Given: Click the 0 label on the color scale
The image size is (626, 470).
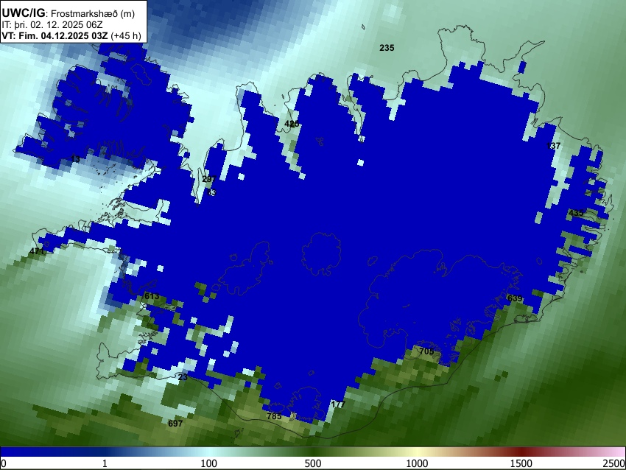Looking at the screenshot, I should tap(4, 463).
